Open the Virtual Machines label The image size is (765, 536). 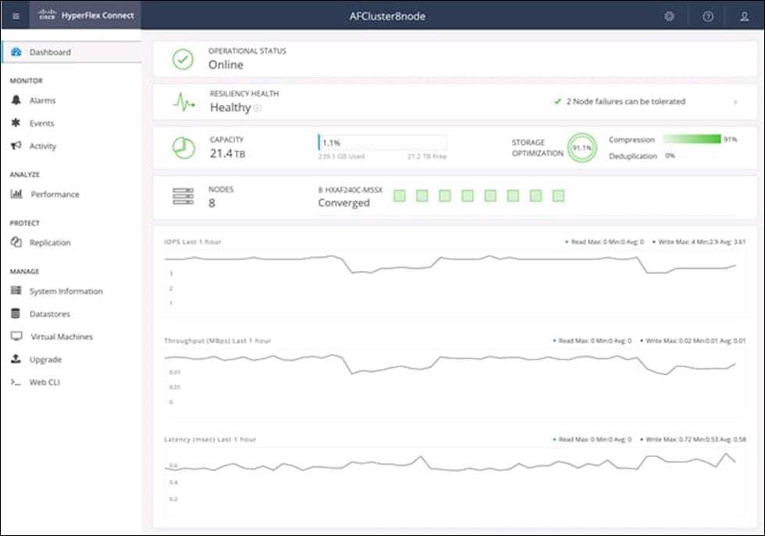(x=62, y=336)
